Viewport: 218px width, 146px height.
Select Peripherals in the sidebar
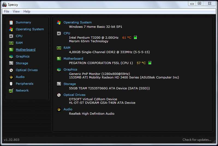(25, 84)
